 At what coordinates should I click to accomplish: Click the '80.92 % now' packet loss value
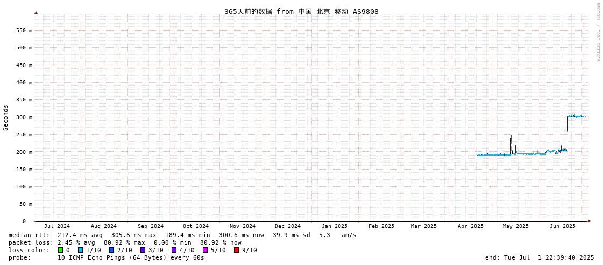click(221, 243)
